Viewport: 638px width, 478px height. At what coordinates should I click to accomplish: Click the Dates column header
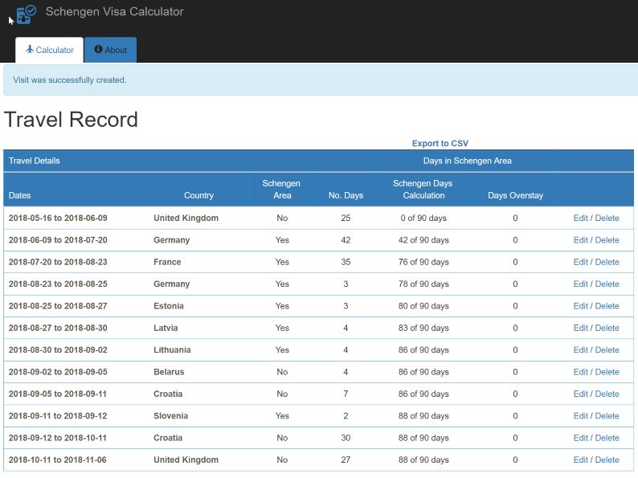20,195
